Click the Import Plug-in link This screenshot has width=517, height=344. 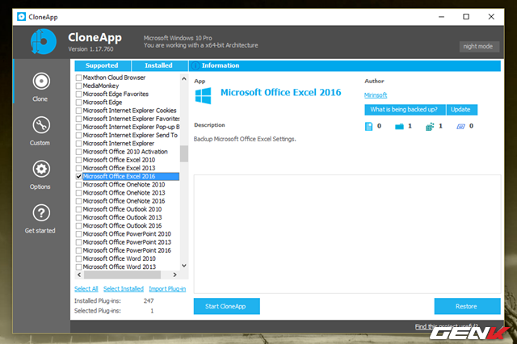pos(167,289)
